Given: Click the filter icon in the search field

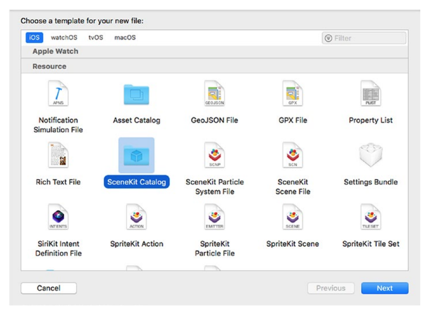Looking at the screenshot, I should [328, 38].
